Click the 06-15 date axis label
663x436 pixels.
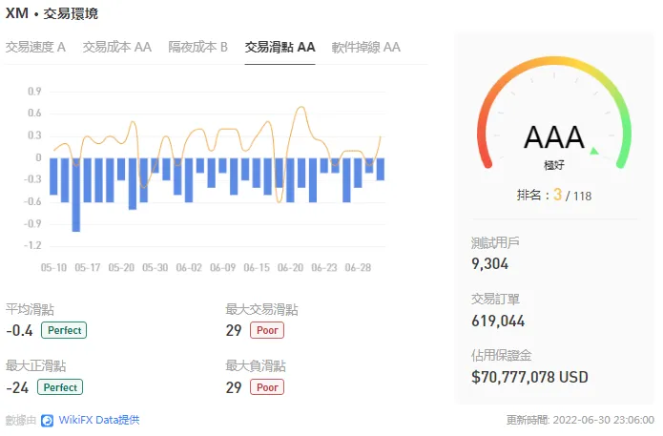click(x=257, y=268)
